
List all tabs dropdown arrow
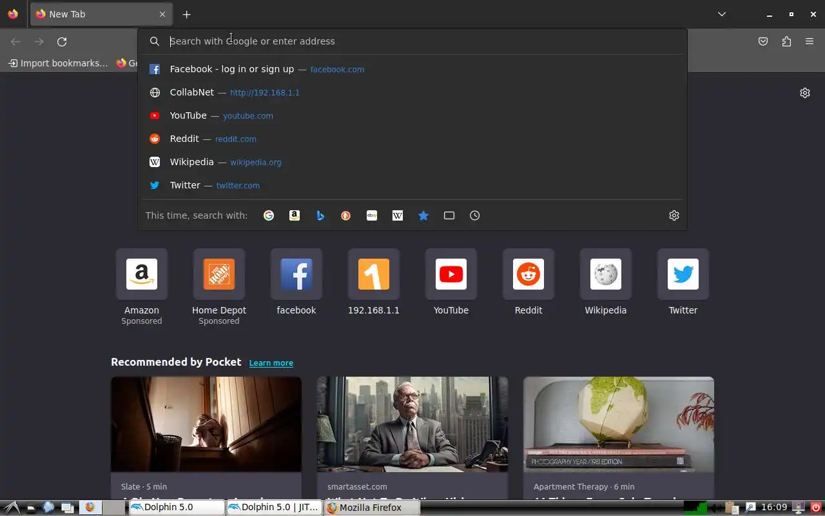click(722, 14)
